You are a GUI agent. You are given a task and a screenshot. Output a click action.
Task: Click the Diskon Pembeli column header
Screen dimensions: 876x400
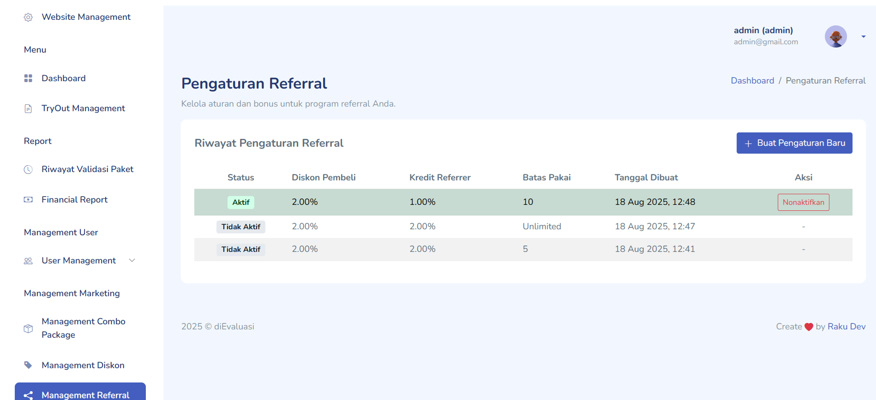point(324,178)
